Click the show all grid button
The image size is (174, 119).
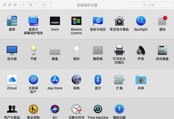pyautogui.click(x=44, y=5)
